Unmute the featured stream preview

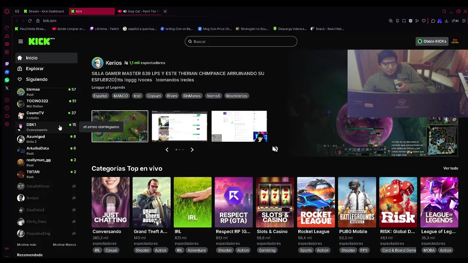[x=275, y=149]
